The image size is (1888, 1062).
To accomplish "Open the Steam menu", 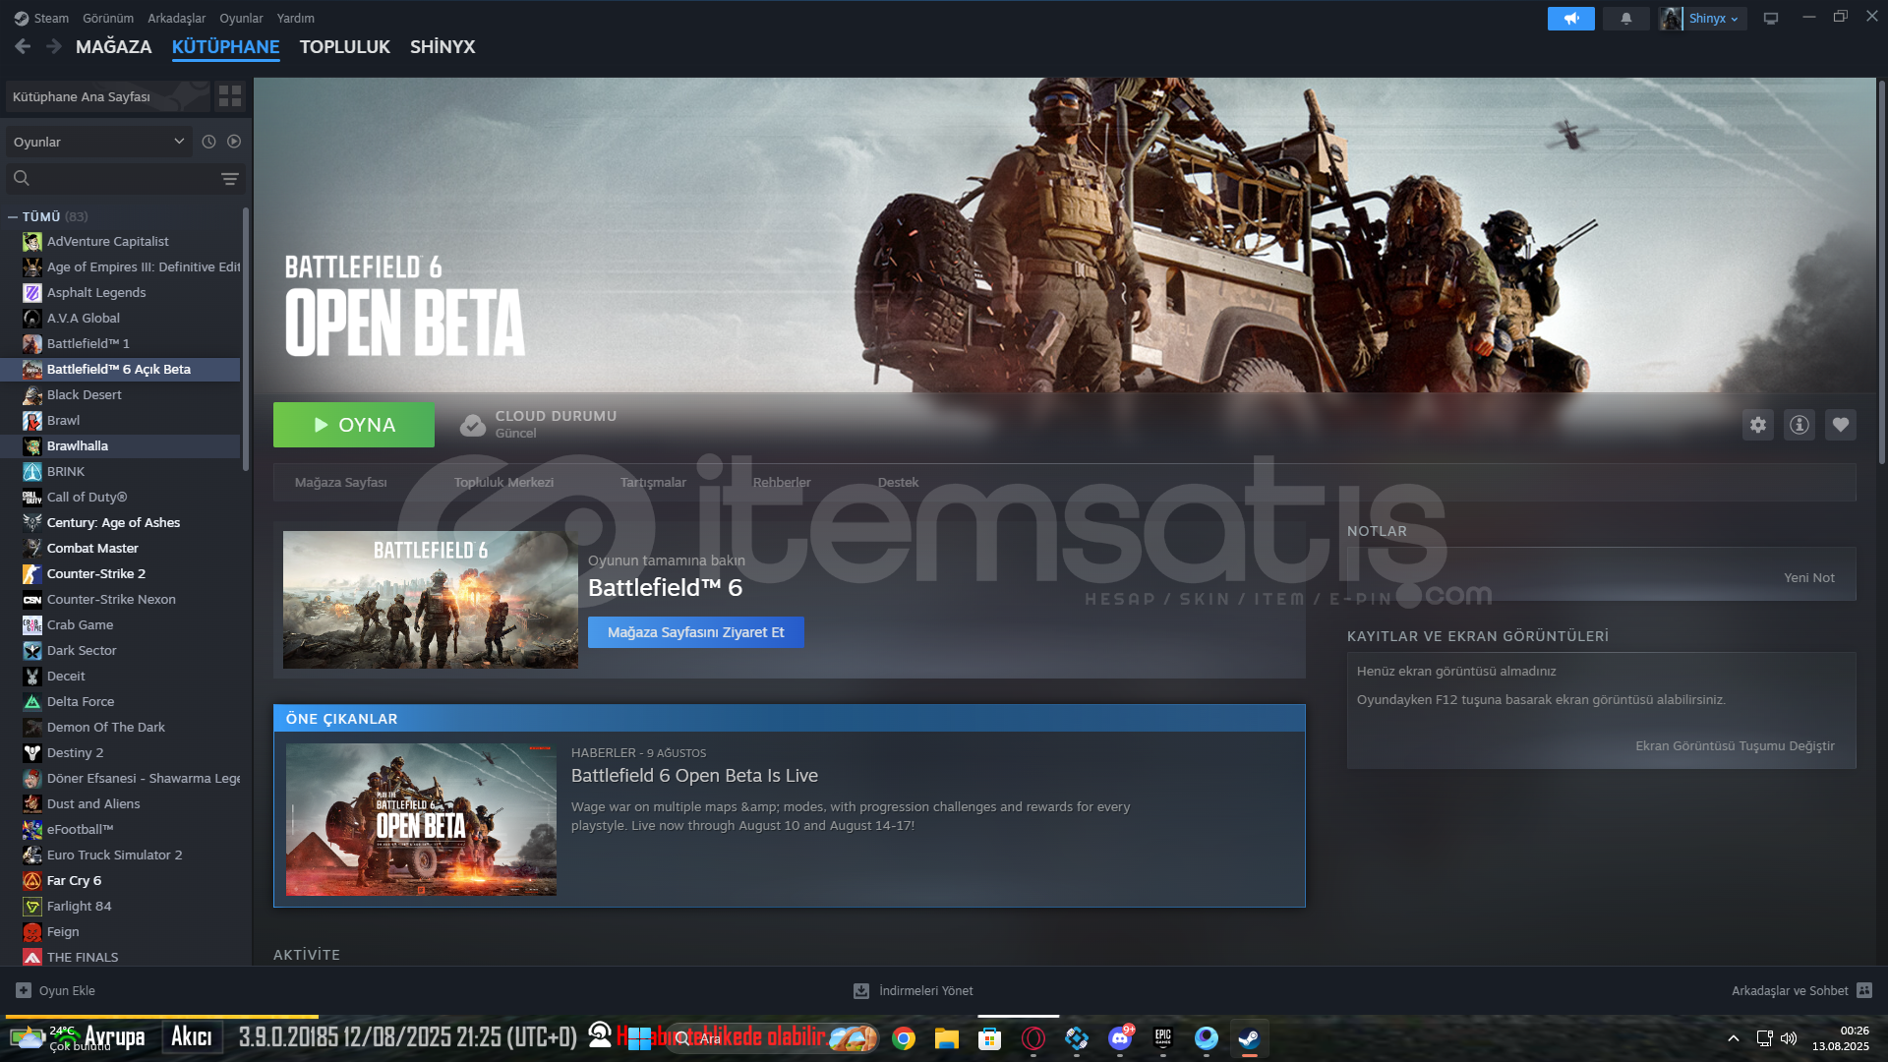I will (50, 18).
